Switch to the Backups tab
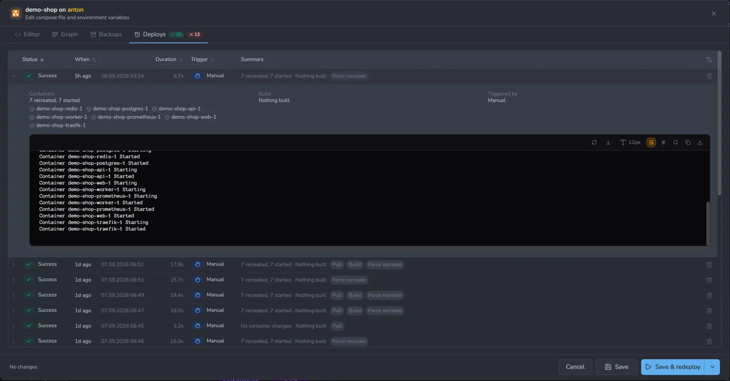Viewport: 730px width, 381px height. [106, 34]
